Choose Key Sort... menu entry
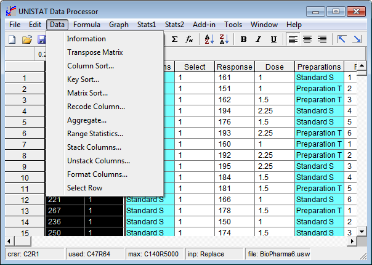 105,79
